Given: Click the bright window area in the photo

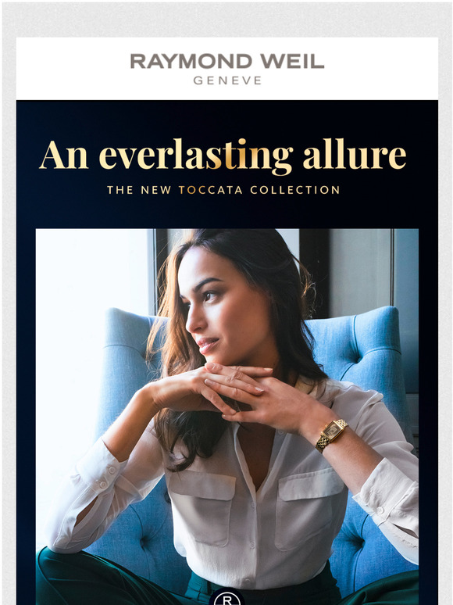Looking at the screenshot, I should coord(91,270).
